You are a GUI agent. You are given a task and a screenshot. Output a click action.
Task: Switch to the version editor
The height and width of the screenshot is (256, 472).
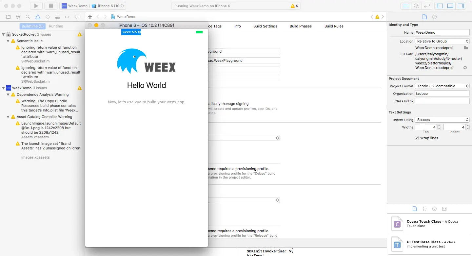click(x=426, y=6)
